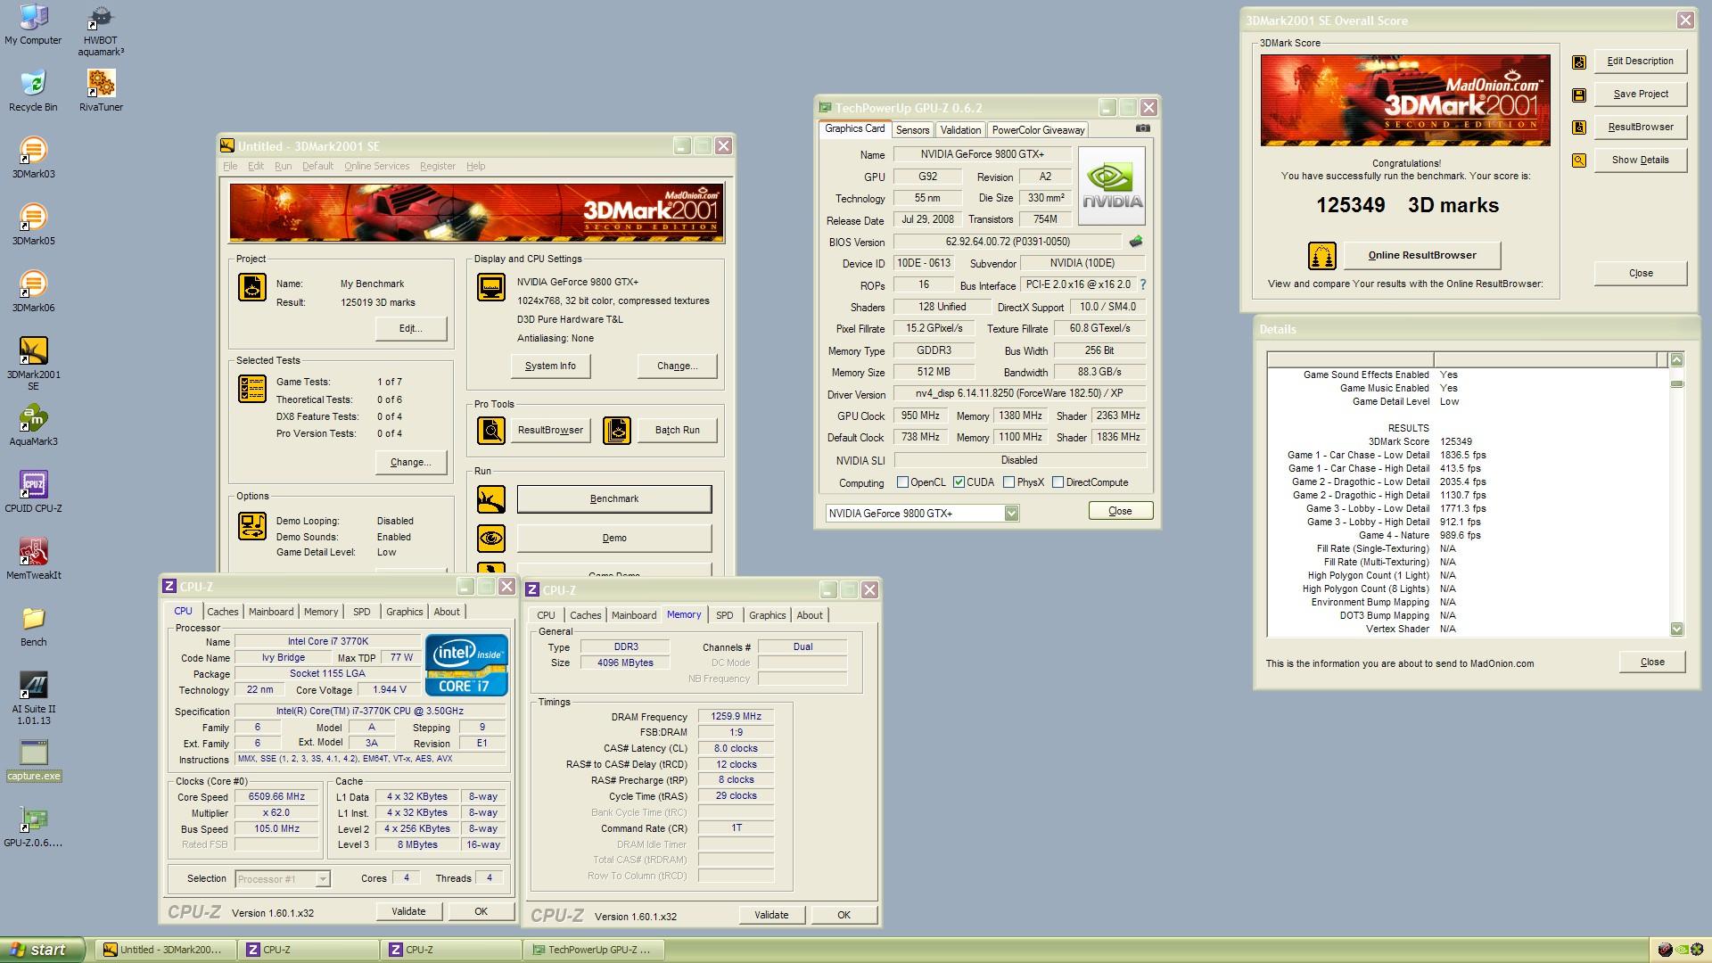Click Validate in the left CPU-Z window
Image resolution: width=1712 pixels, height=963 pixels.
tap(408, 911)
